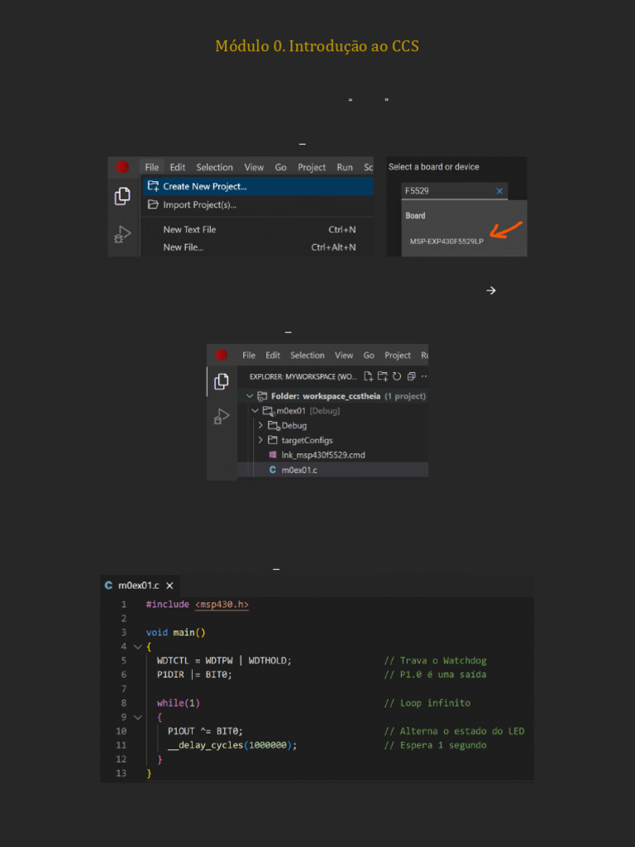Click the New File icon in Explorer toolbar
The image size is (635, 847).
coord(369,376)
